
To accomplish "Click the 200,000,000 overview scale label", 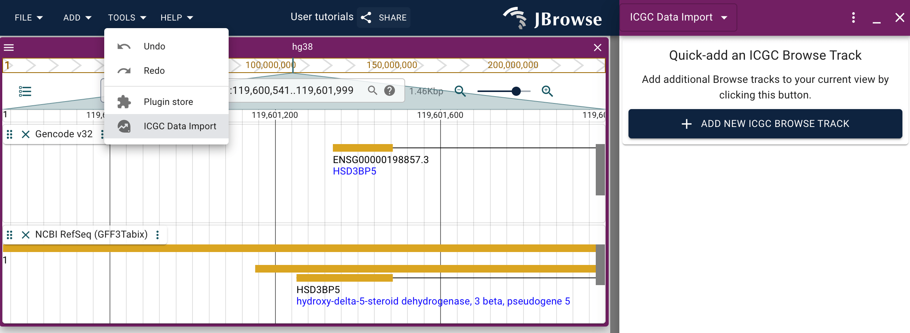I will (513, 65).
